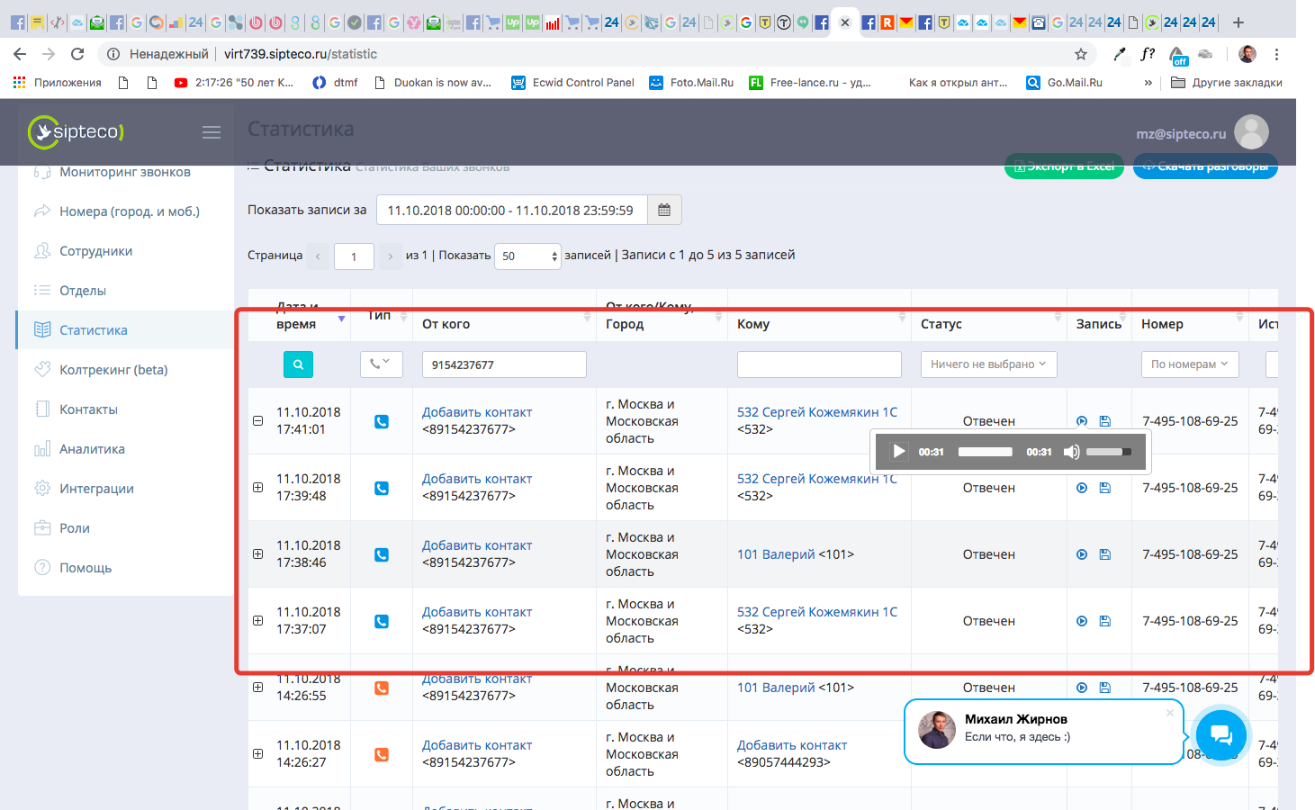Expand the 17:38:46 call row
This screenshot has width=1315, height=810.
tap(257, 554)
